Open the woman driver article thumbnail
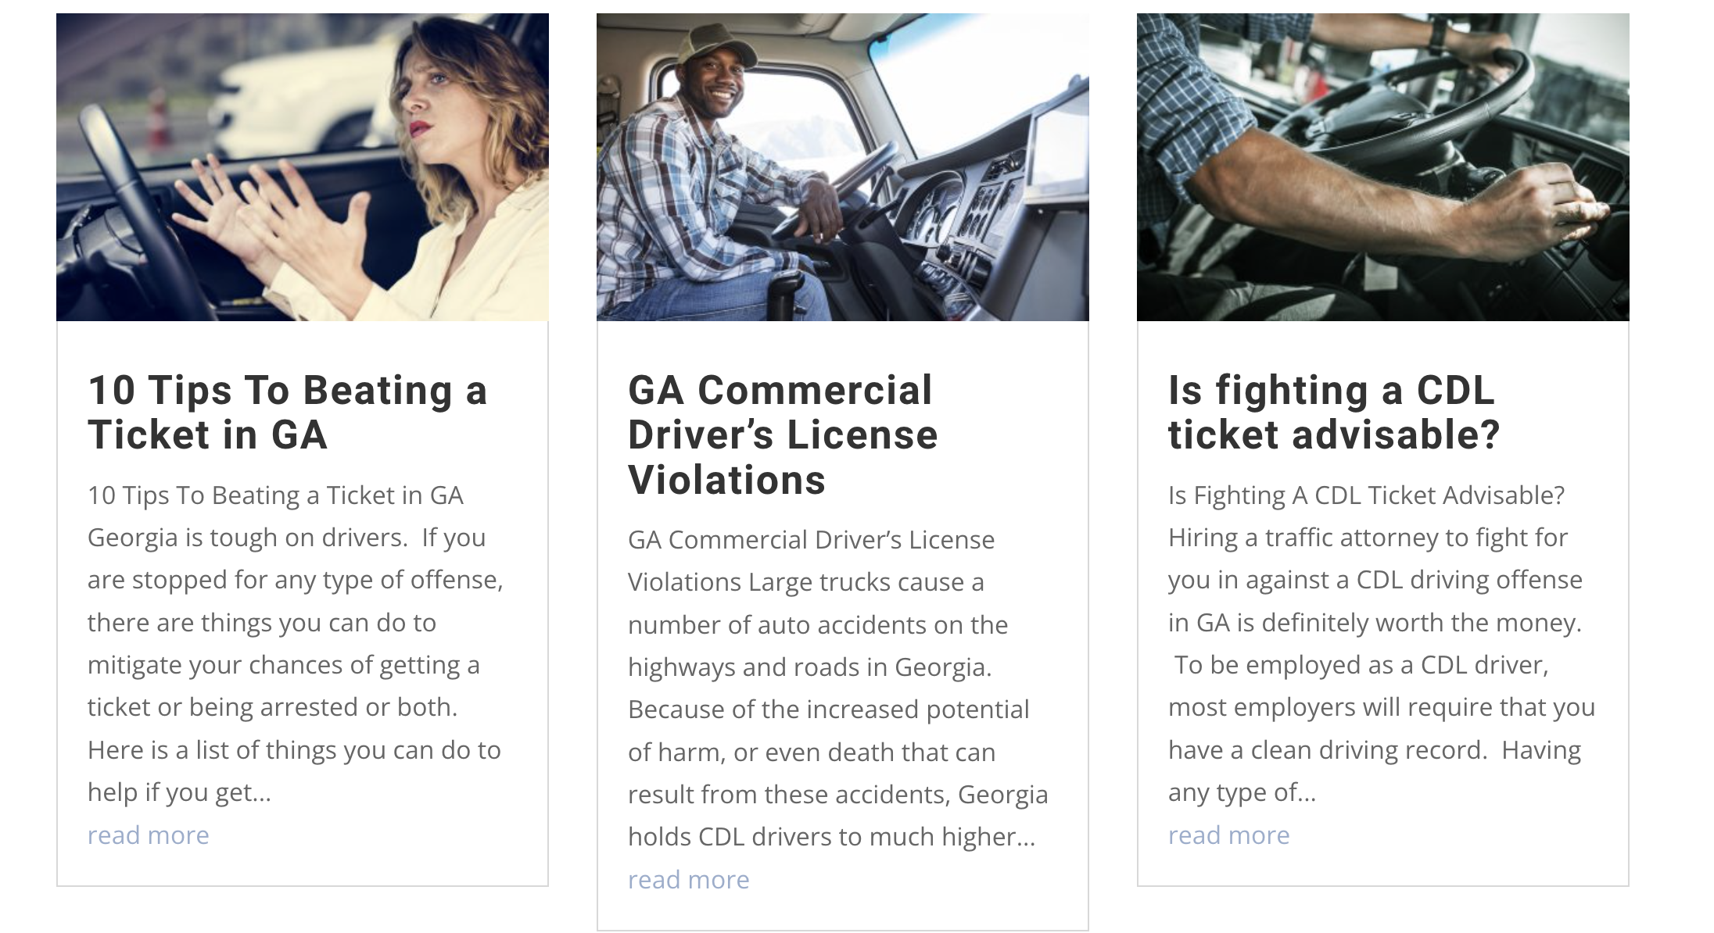Screen dimensions: 1714x933 pos(302,166)
